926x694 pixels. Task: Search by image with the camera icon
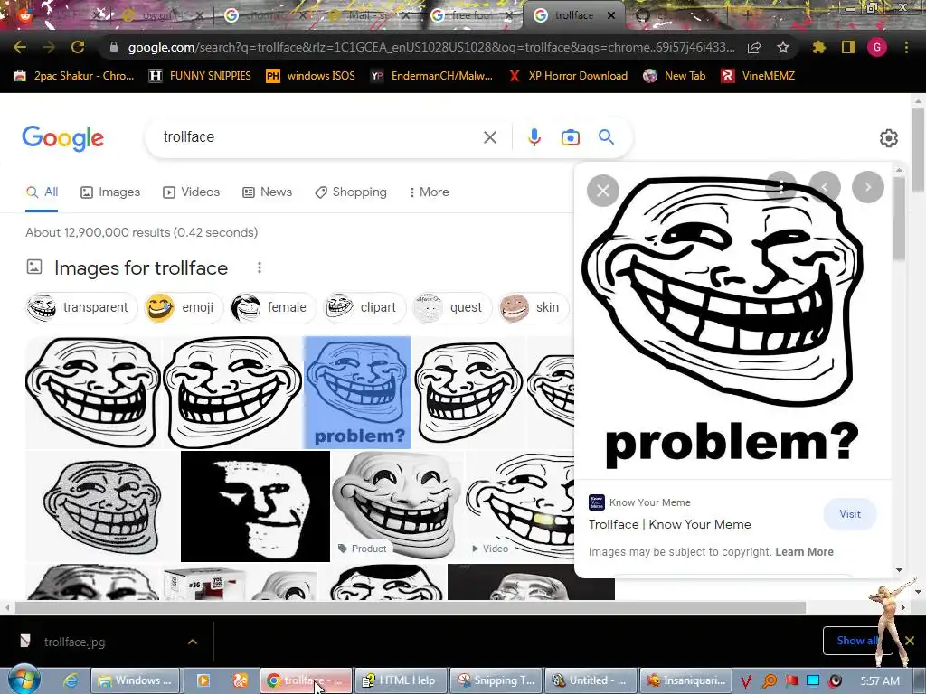(571, 137)
